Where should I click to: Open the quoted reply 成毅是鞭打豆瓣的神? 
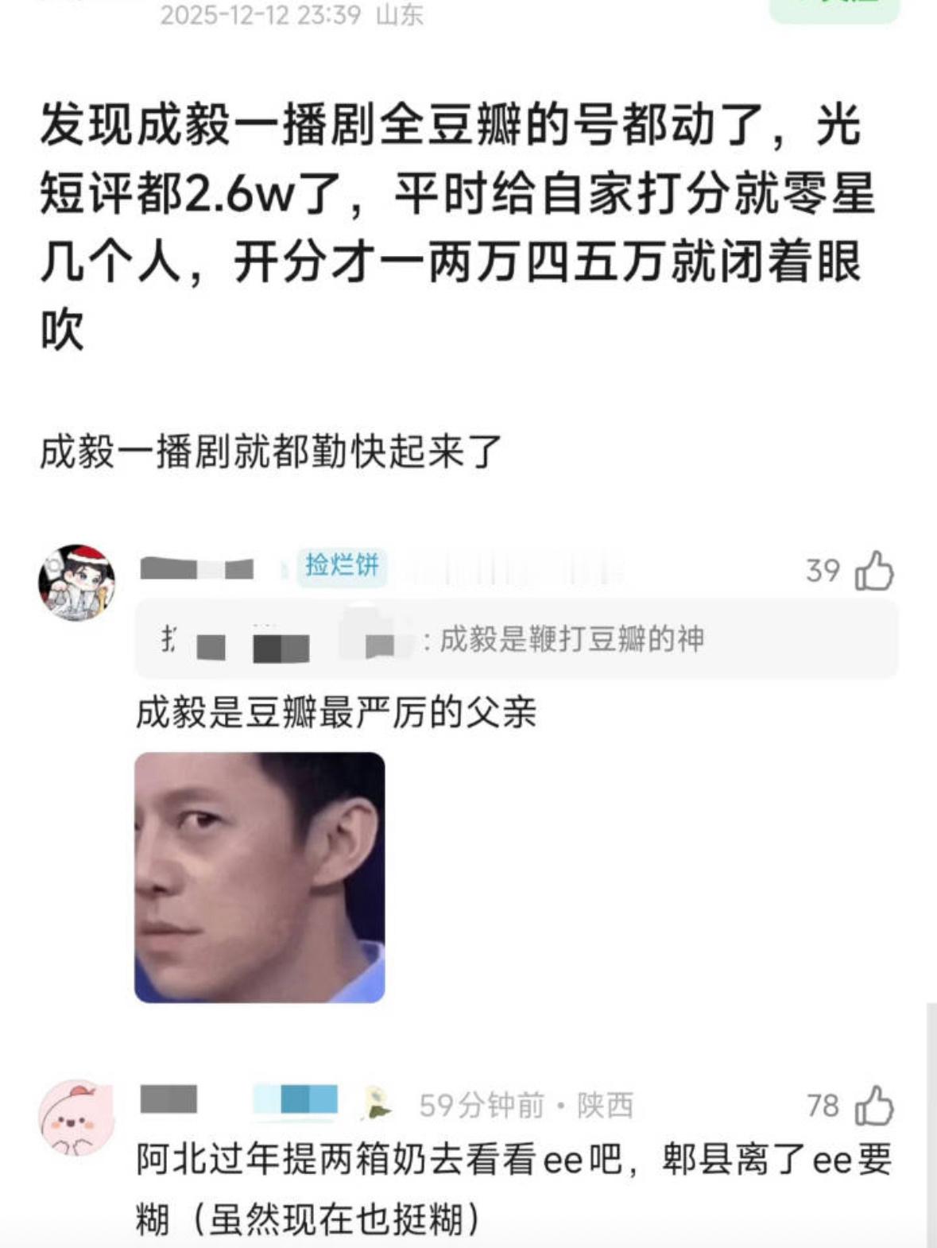click(x=517, y=639)
